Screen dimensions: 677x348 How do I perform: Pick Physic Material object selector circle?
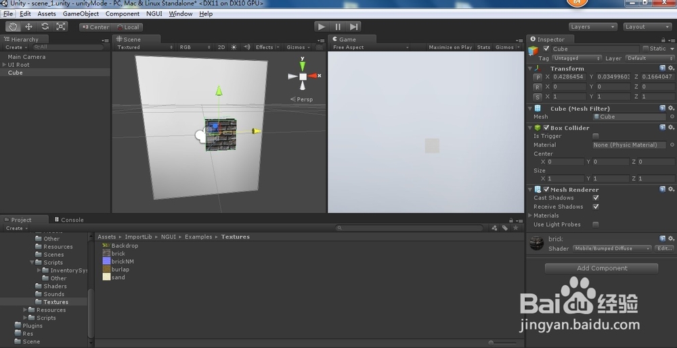pyautogui.click(x=672, y=145)
